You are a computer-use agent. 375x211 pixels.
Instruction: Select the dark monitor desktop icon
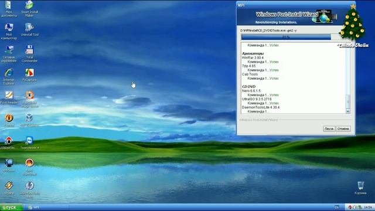(x=9, y=165)
